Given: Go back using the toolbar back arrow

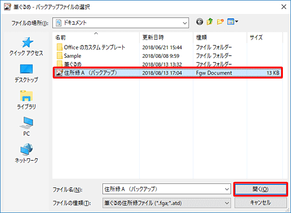Looking at the screenshot, I should pos(200,22).
